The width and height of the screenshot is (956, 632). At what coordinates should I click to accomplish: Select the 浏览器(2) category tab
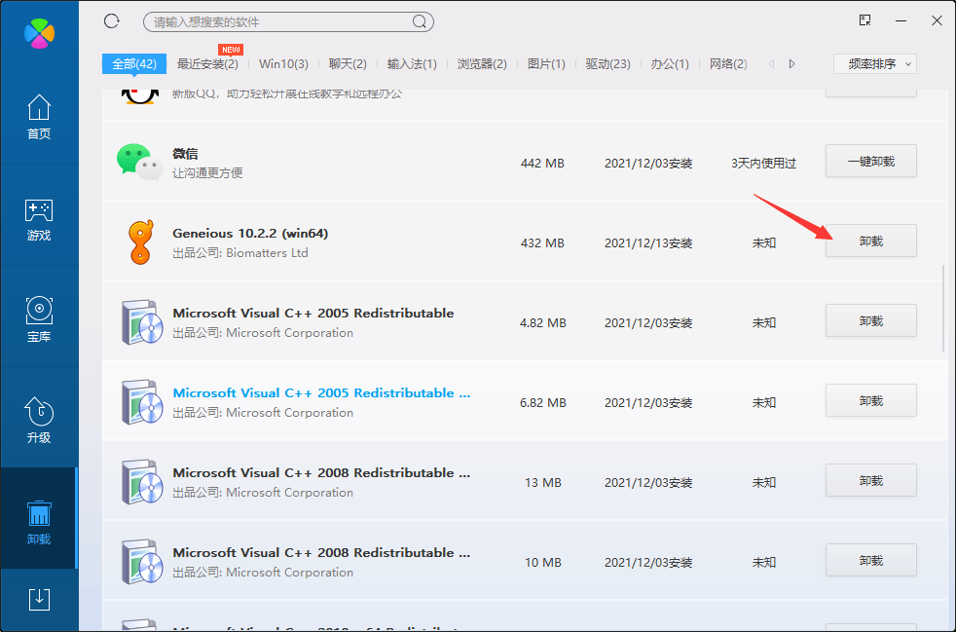point(482,64)
